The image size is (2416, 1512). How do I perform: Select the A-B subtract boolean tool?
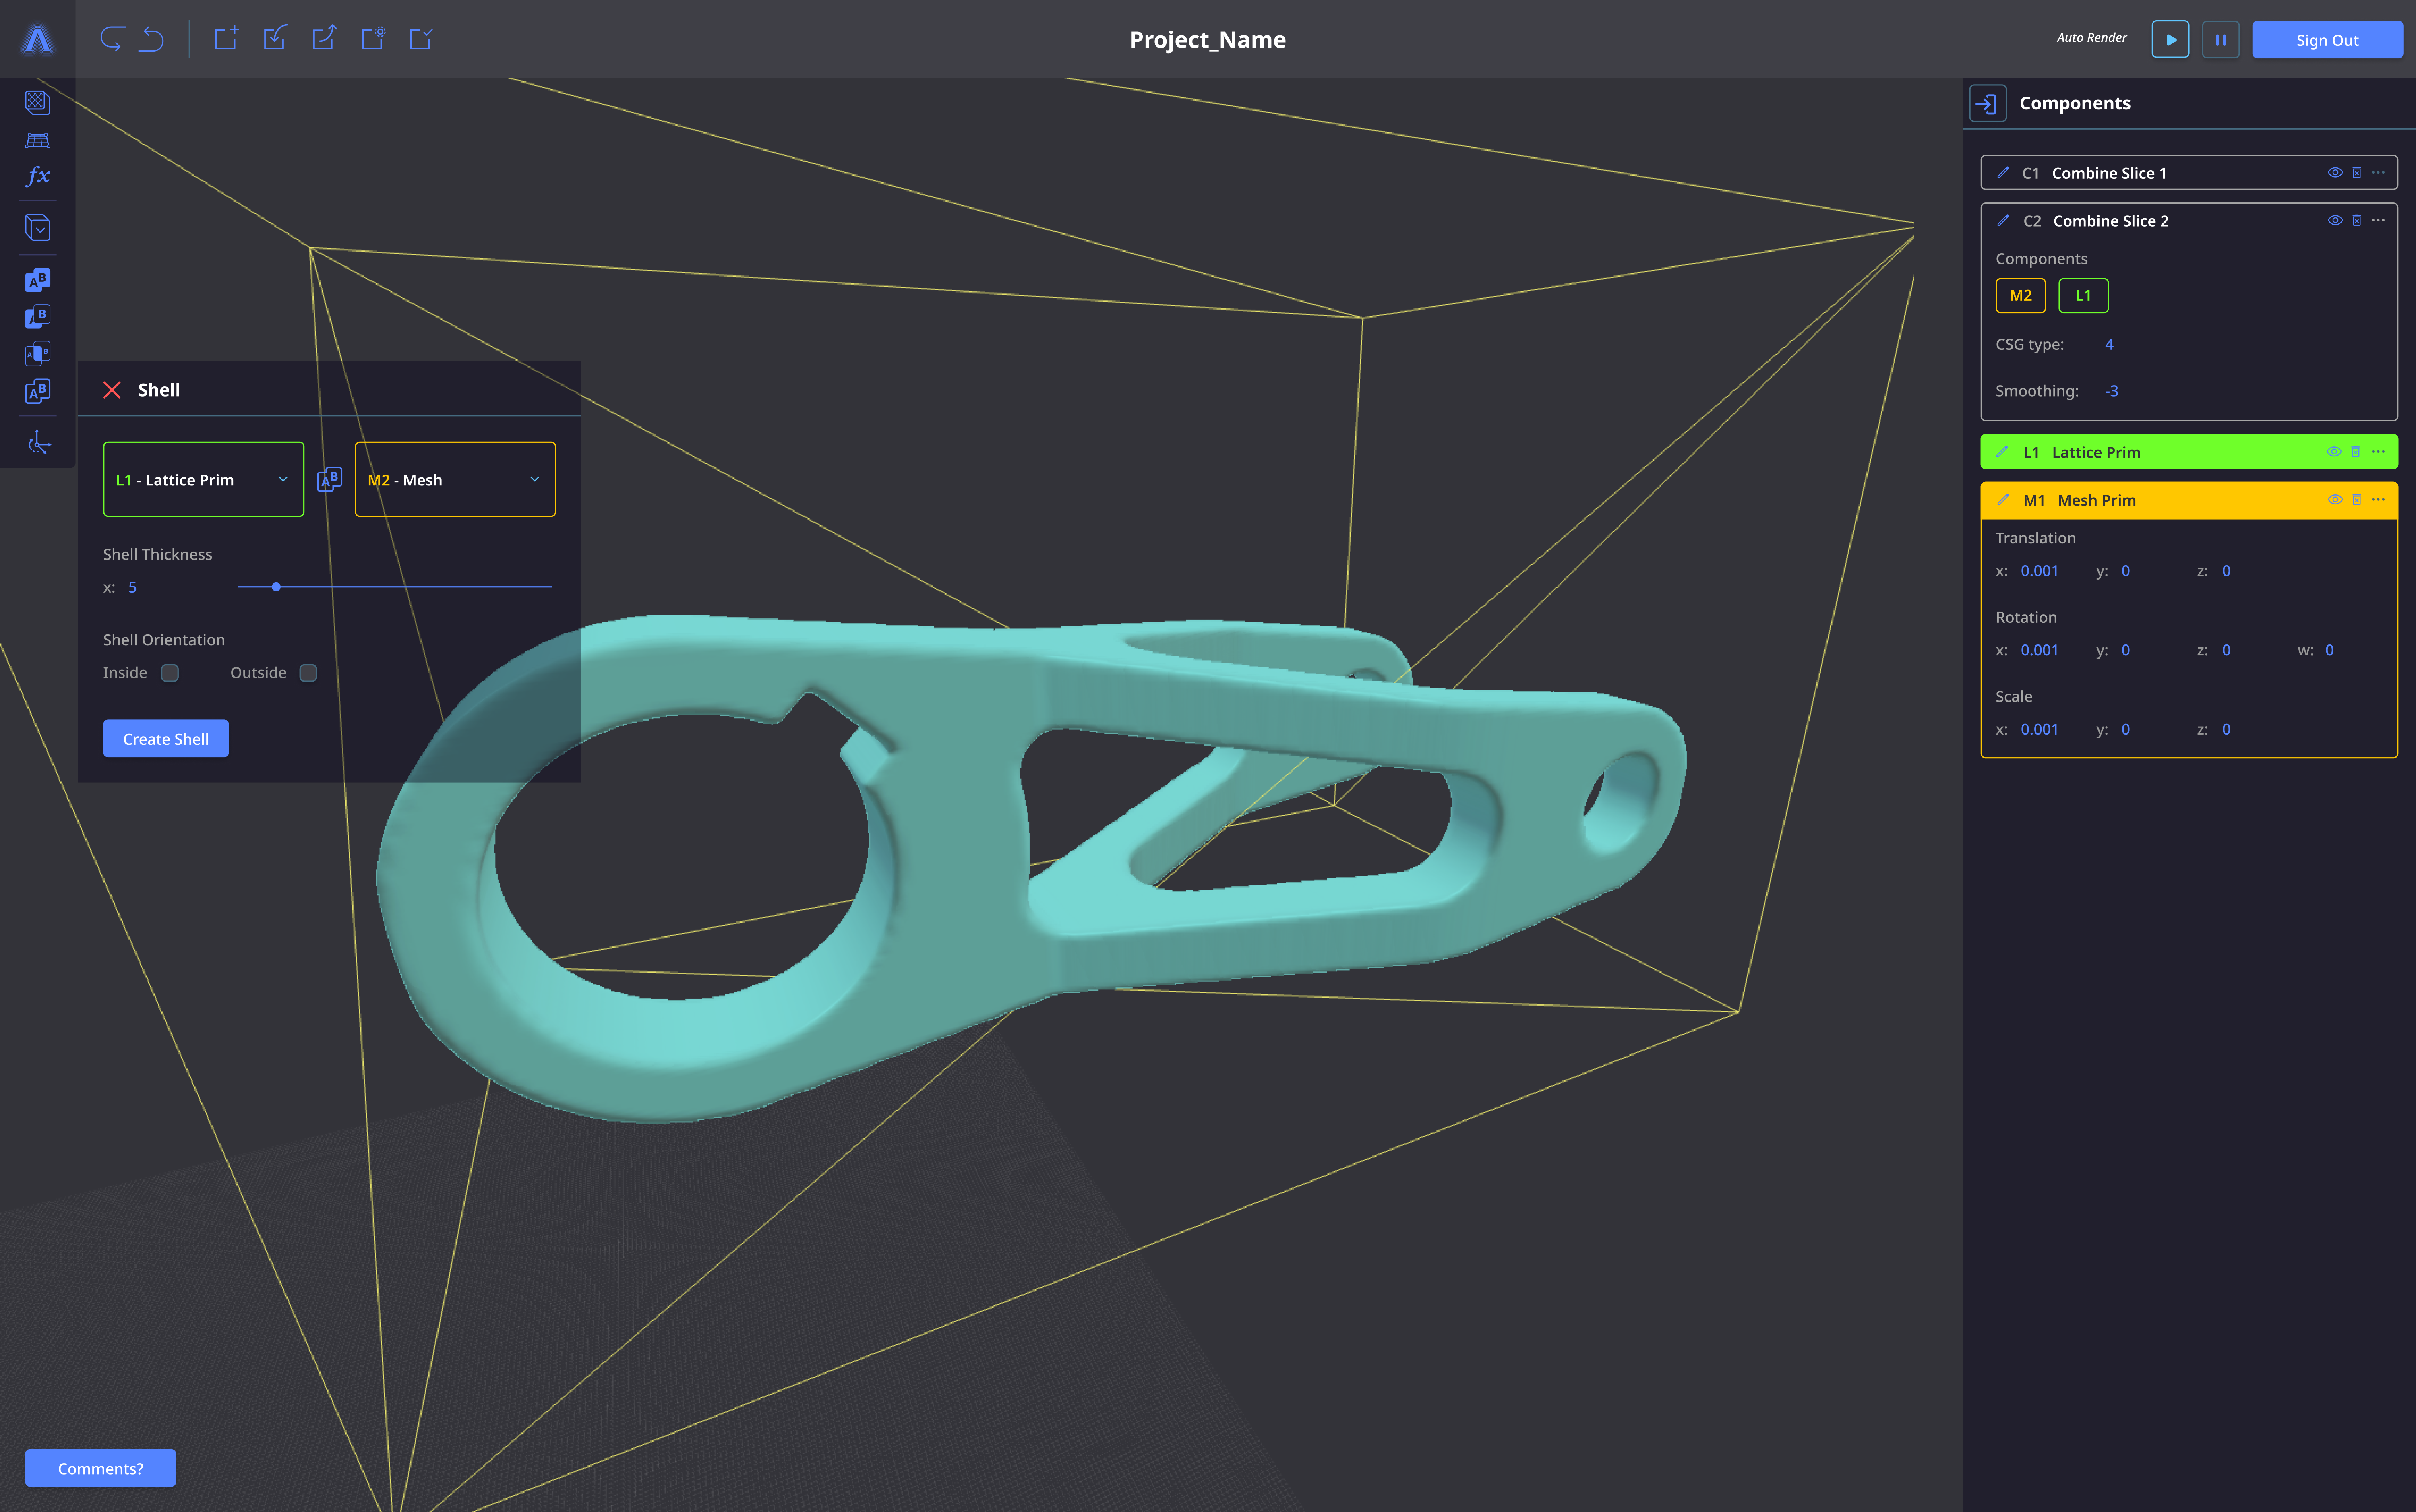click(38, 317)
